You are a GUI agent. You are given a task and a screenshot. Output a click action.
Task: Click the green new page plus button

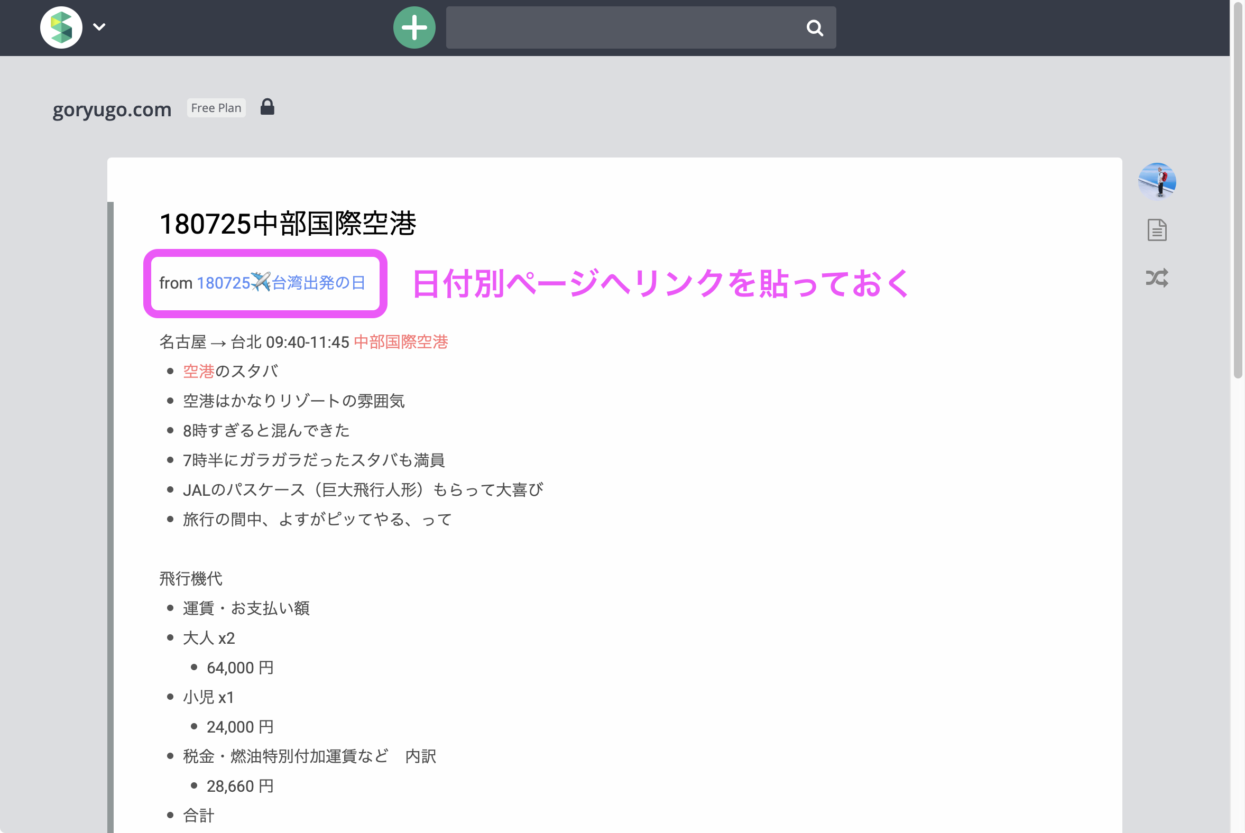click(x=414, y=27)
